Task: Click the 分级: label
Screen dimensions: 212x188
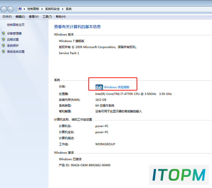Action: [x=62, y=86]
